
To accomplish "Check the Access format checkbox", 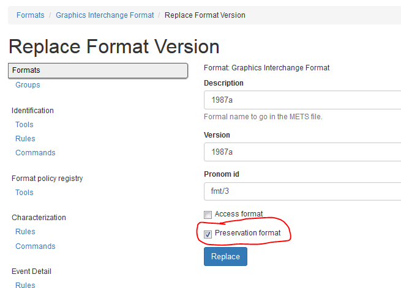I will click(208, 215).
